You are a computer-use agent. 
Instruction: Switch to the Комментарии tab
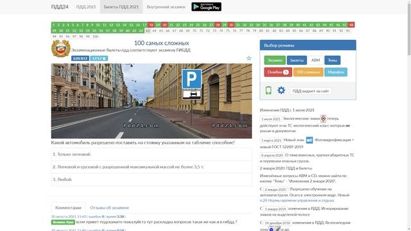(68, 207)
